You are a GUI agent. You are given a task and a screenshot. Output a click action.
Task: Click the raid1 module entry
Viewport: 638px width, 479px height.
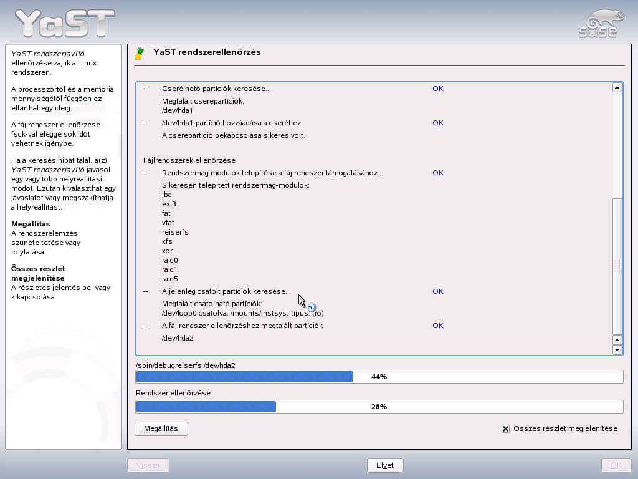169,269
